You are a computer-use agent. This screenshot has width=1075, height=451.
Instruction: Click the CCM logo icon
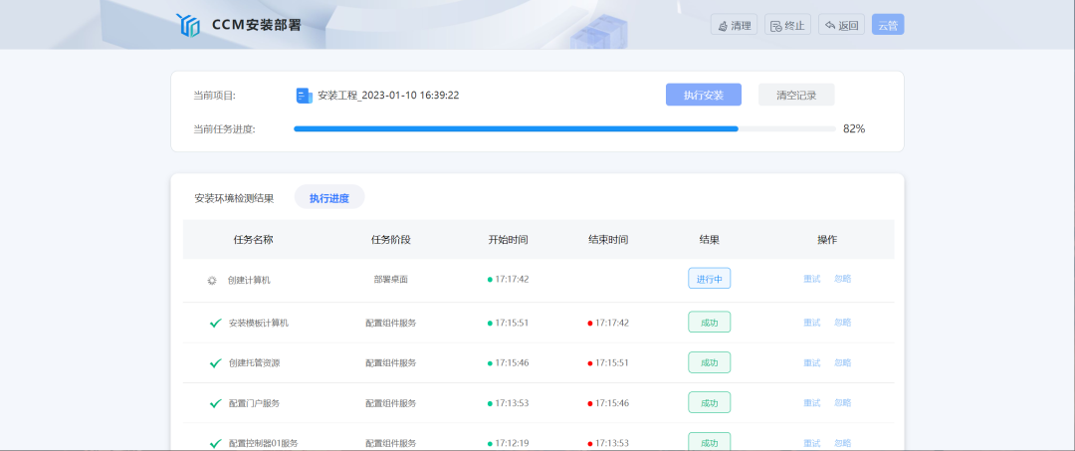188,25
